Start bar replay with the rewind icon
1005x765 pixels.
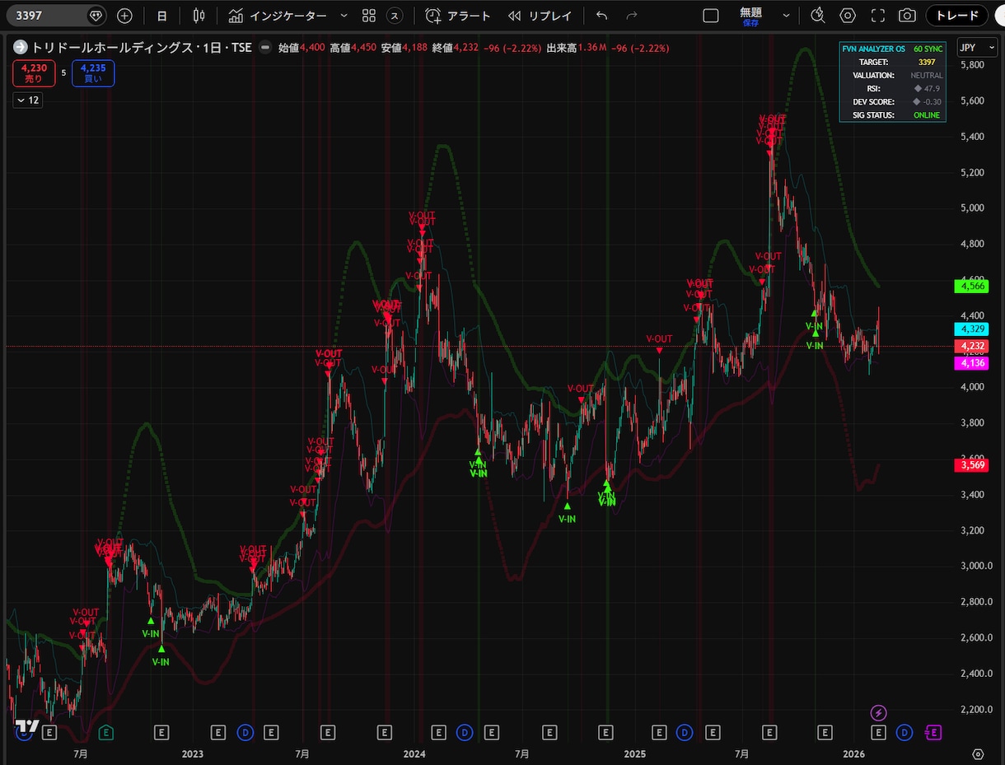(515, 16)
